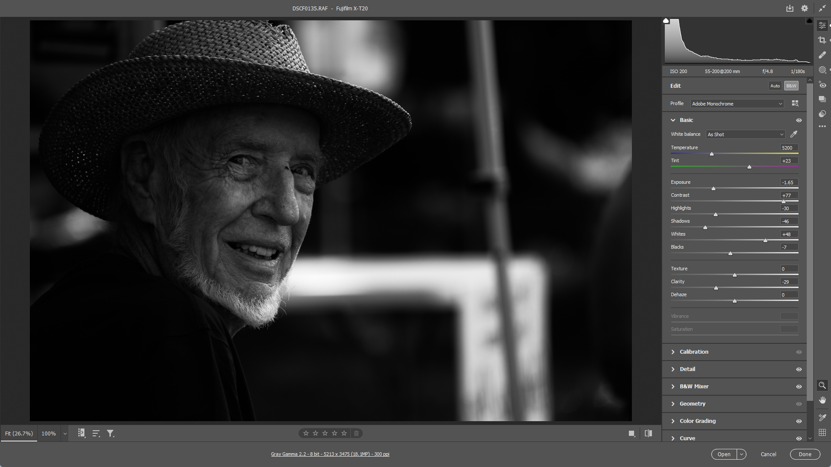Open workflow options link Gray Gamma 2.2
831x467 pixels.
[x=330, y=454]
